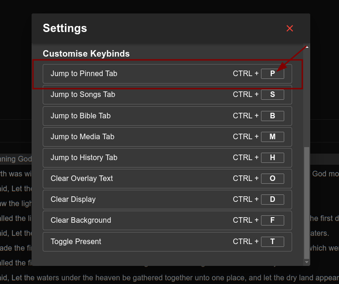Select the F key field for Clear Background
The height and width of the screenshot is (284, 339).
[x=272, y=220]
